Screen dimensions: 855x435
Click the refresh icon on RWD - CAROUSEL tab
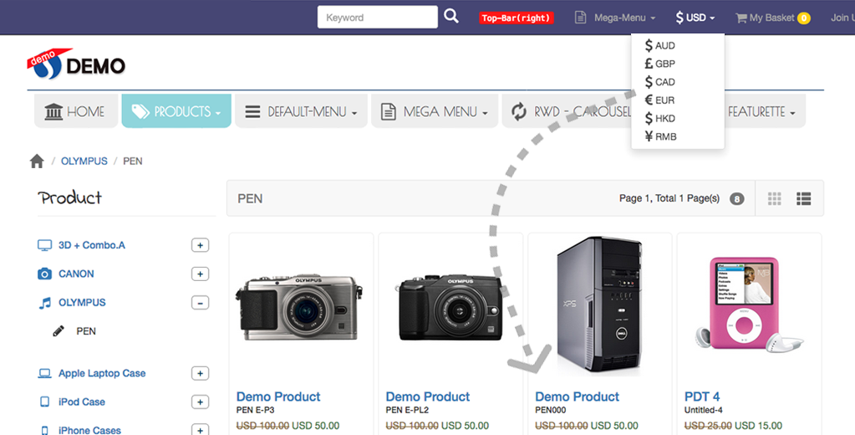click(x=518, y=111)
